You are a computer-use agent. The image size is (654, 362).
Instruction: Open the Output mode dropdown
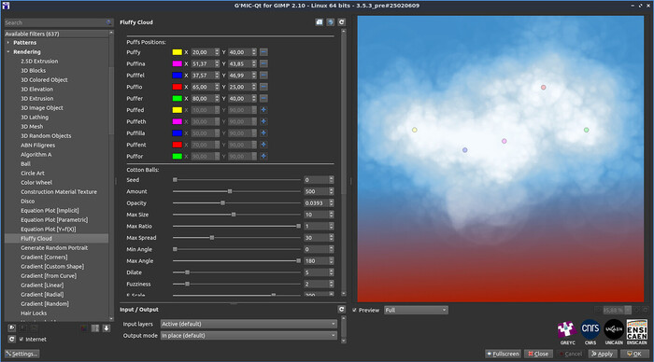tap(249, 335)
